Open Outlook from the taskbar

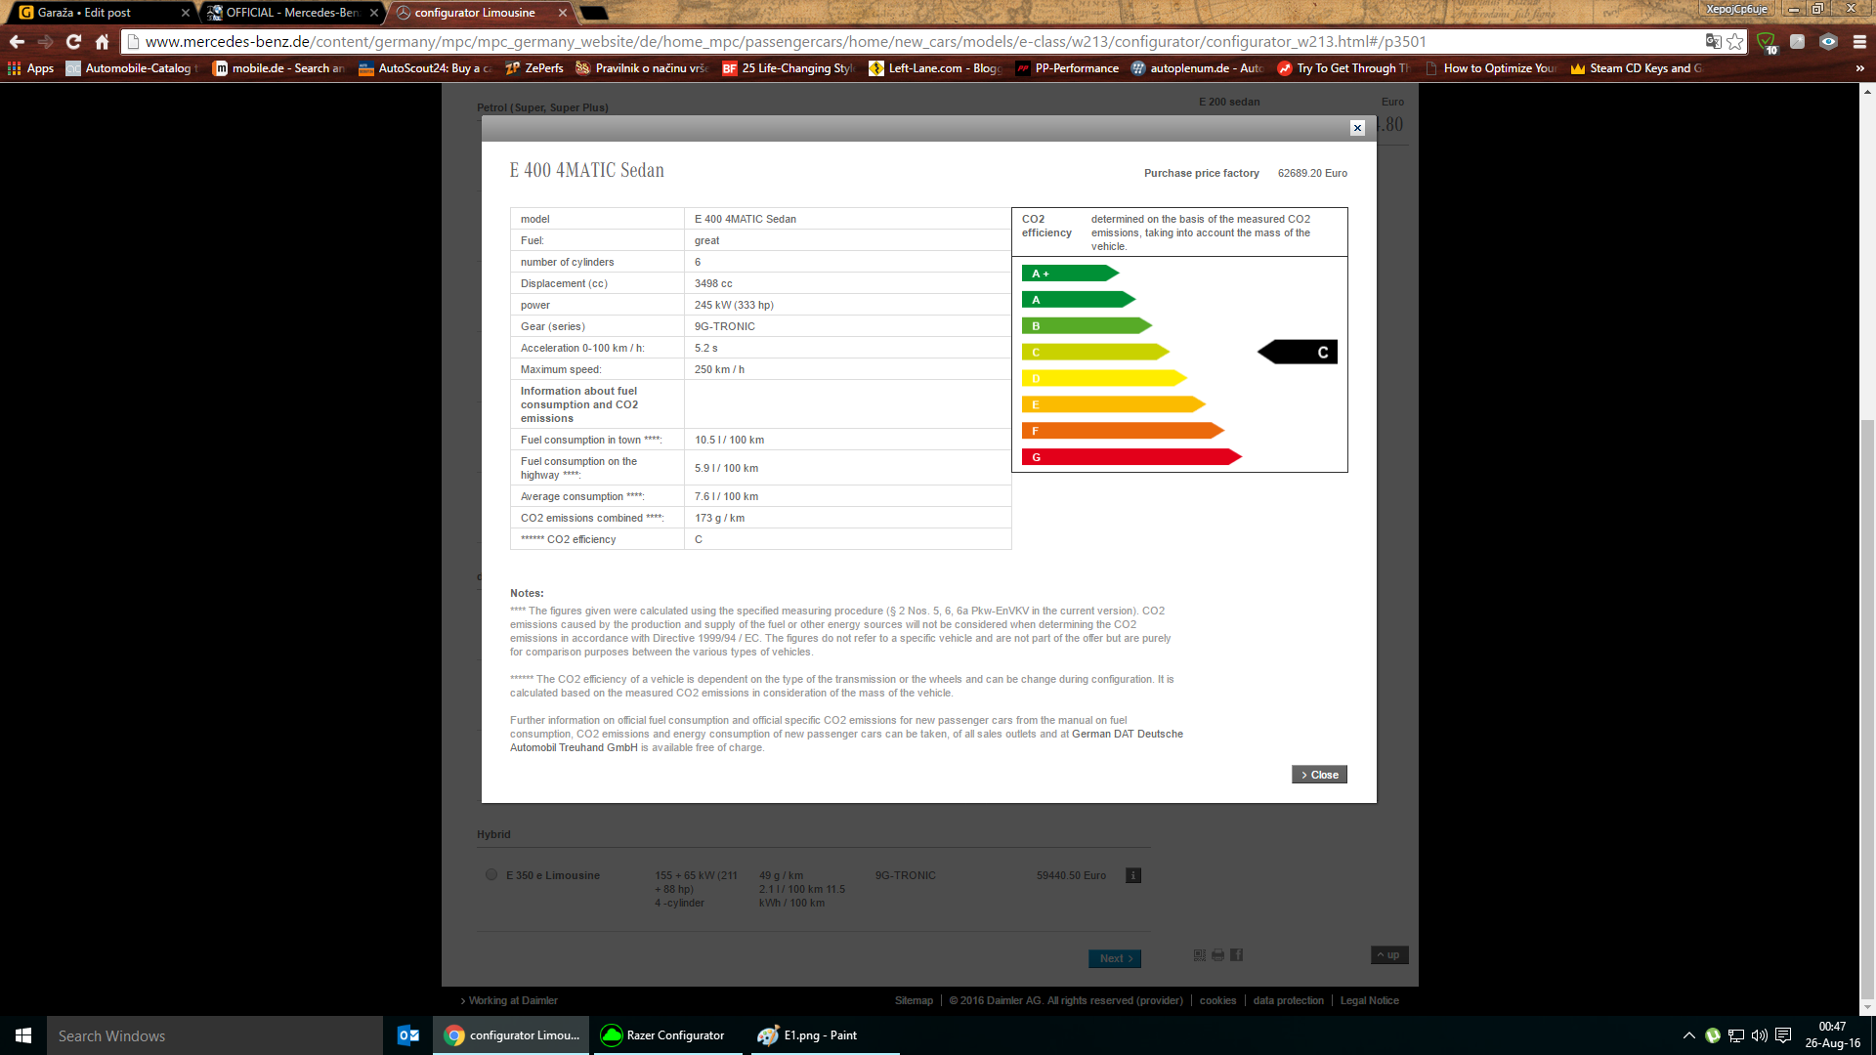pos(408,1035)
